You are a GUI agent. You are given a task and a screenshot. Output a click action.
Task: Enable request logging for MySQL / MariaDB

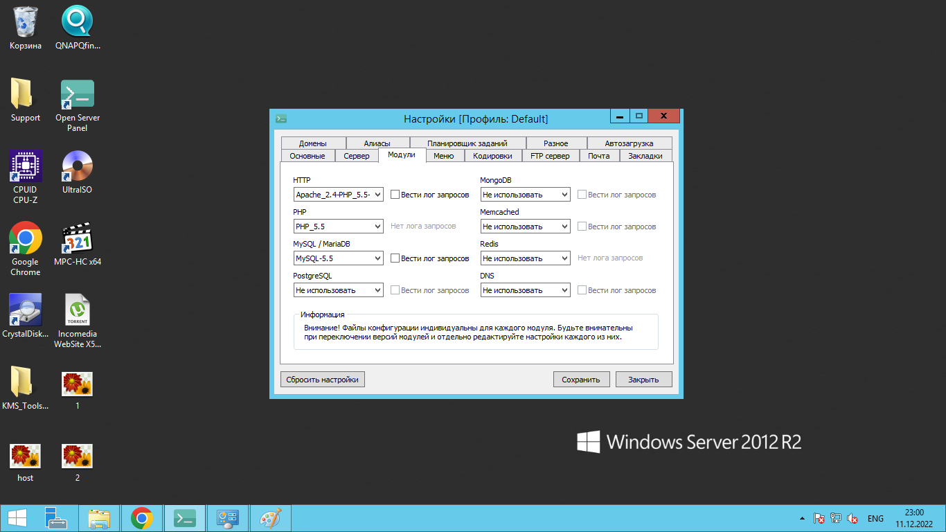pyautogui.click(x=395, y=258)
